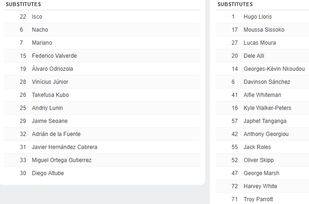Click Federico Valverde's name

pos(54,56)
